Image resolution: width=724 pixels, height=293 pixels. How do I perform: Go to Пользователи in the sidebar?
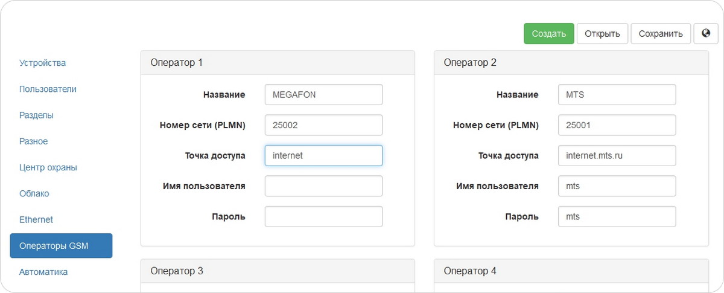48,89
